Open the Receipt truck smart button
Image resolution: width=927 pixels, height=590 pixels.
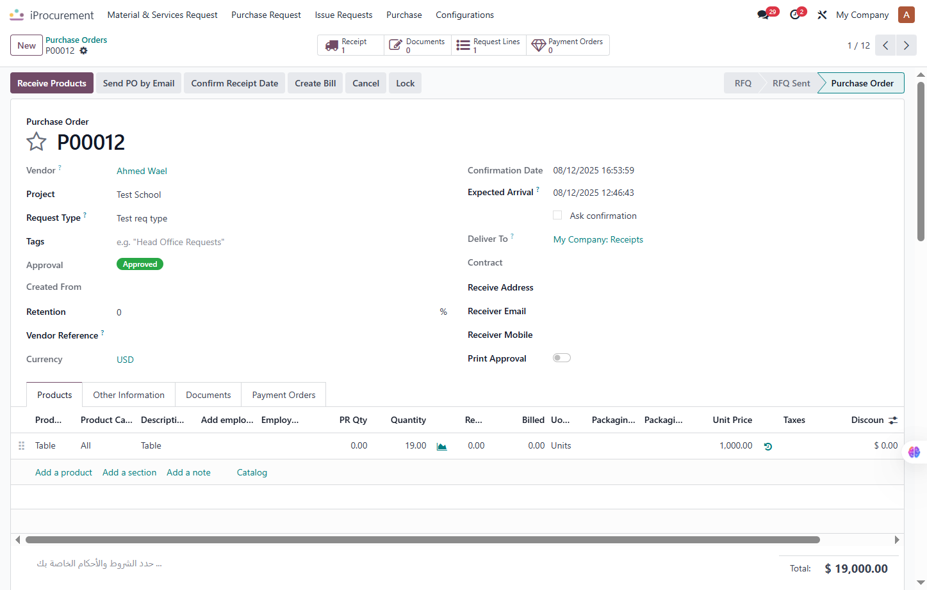(x=350, y=45)
